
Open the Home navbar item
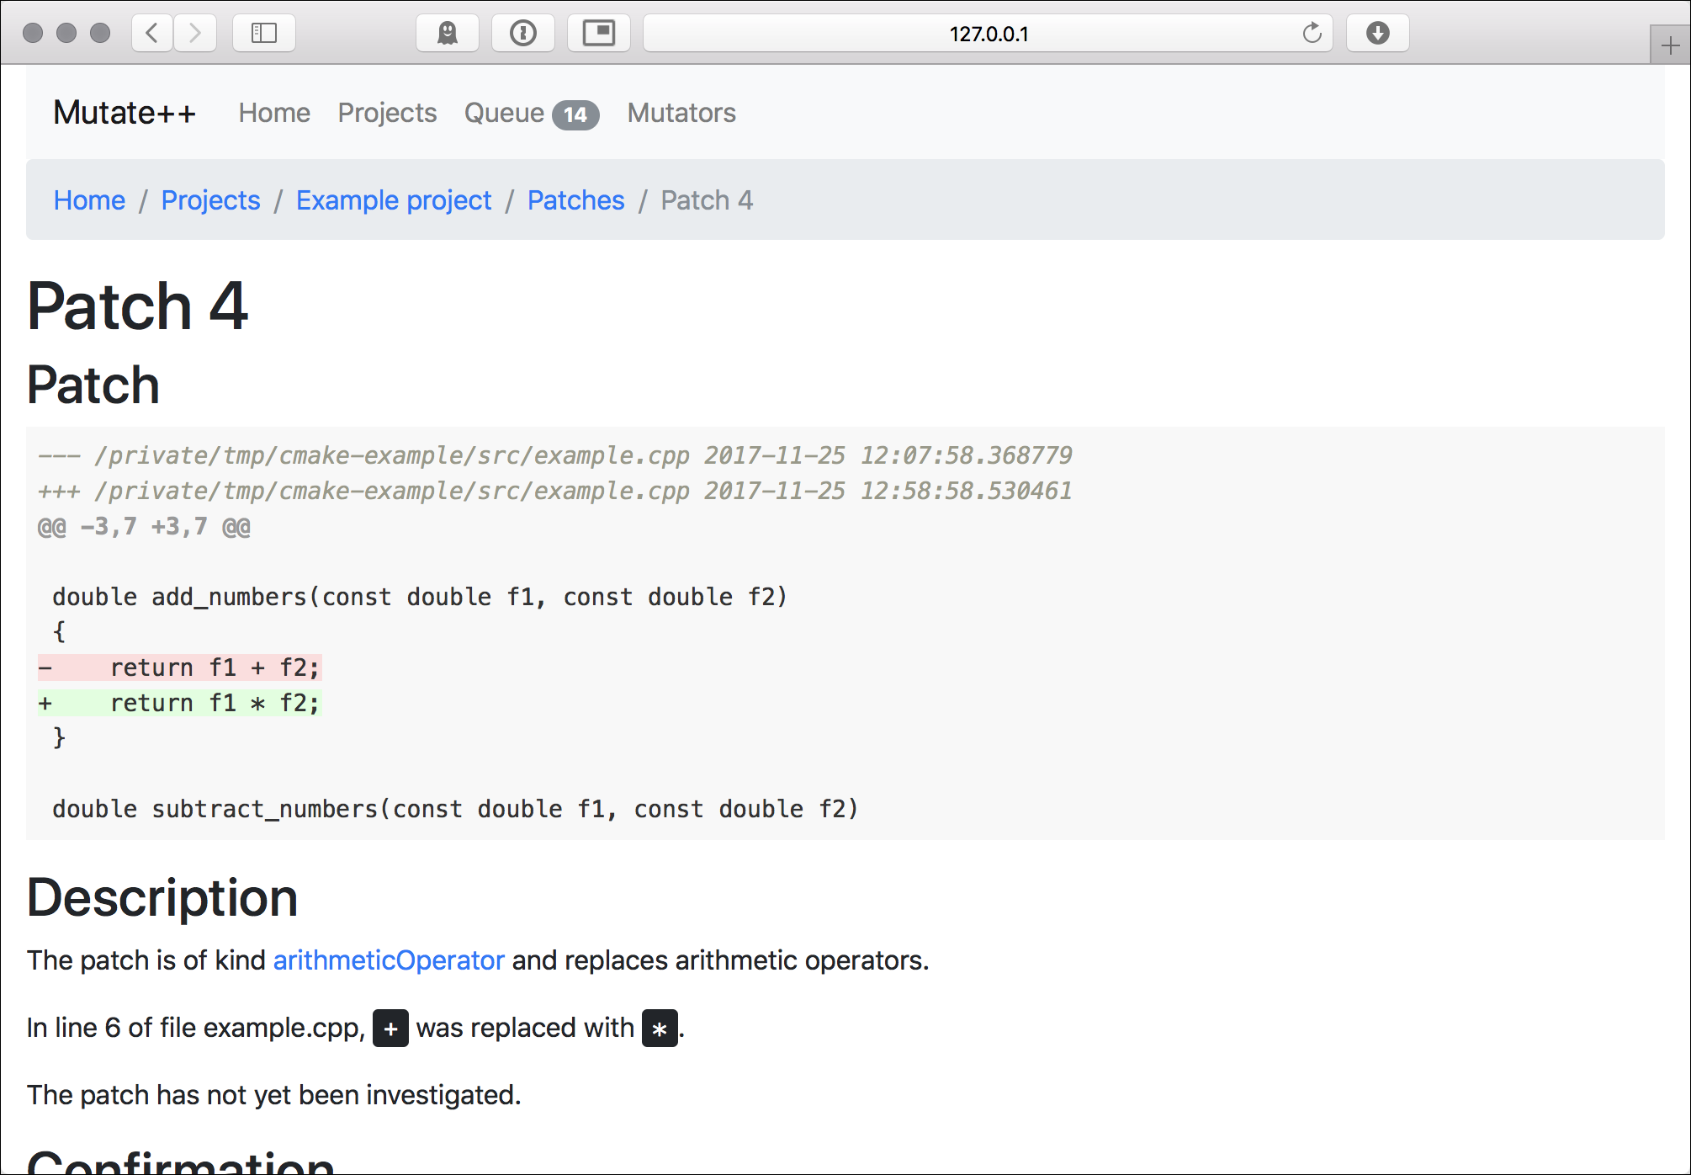pyautogui.click(x=274, y=113)
